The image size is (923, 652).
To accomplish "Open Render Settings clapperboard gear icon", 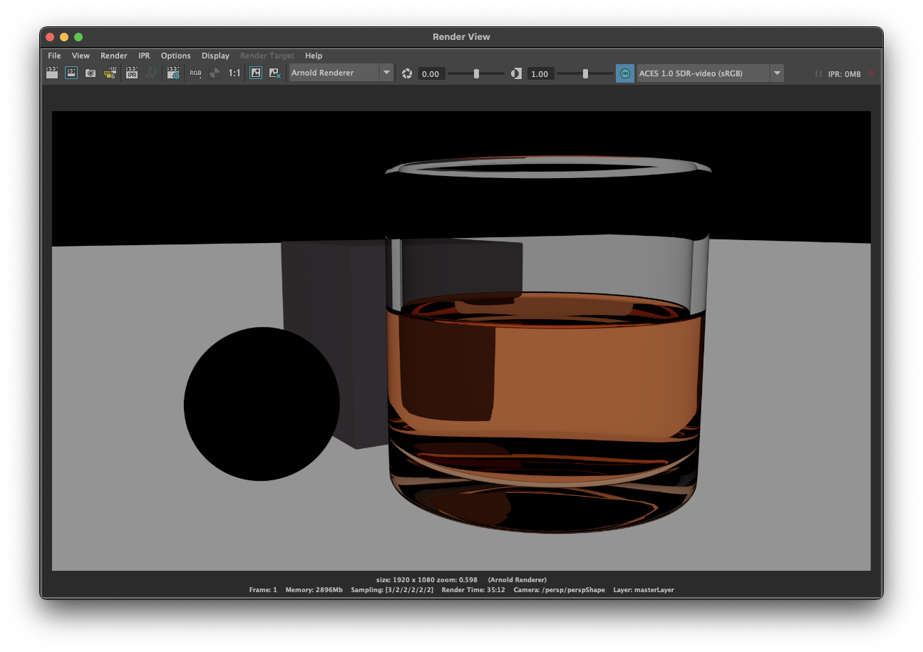I will point(173,73).
